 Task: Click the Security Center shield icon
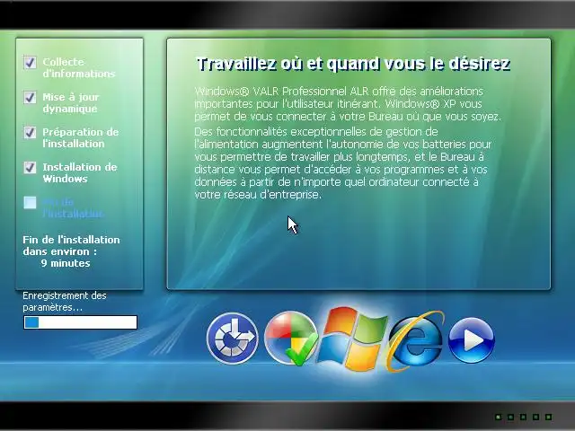291,339
